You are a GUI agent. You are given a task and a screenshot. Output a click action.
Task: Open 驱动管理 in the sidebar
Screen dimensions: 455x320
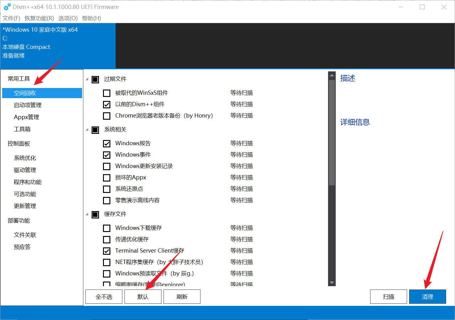(x=25, y=170)
